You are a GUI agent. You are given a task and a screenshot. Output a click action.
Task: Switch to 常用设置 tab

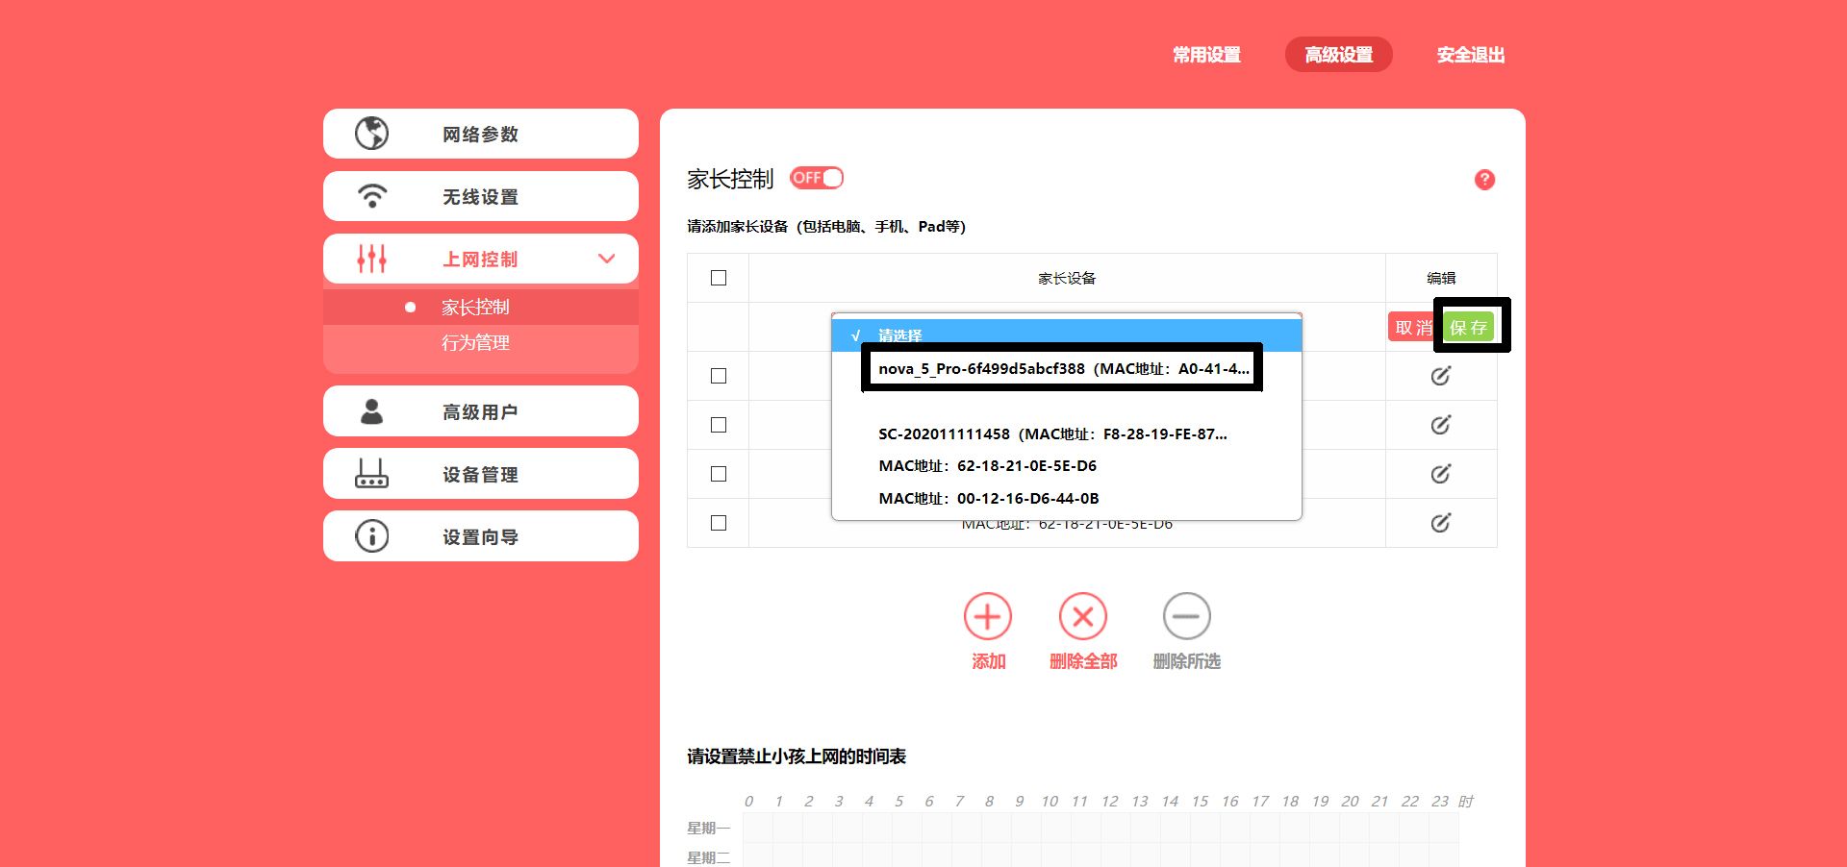tap(1206, 55)
